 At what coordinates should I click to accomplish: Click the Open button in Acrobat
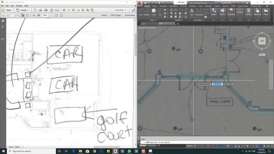[6, 10]
